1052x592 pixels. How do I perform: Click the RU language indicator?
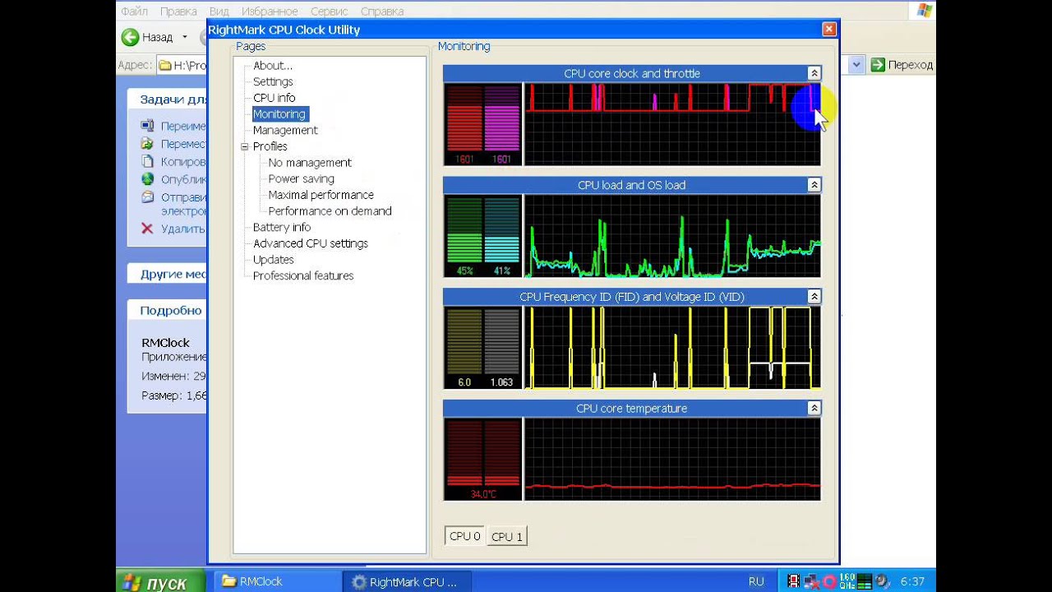coord(756,581)
